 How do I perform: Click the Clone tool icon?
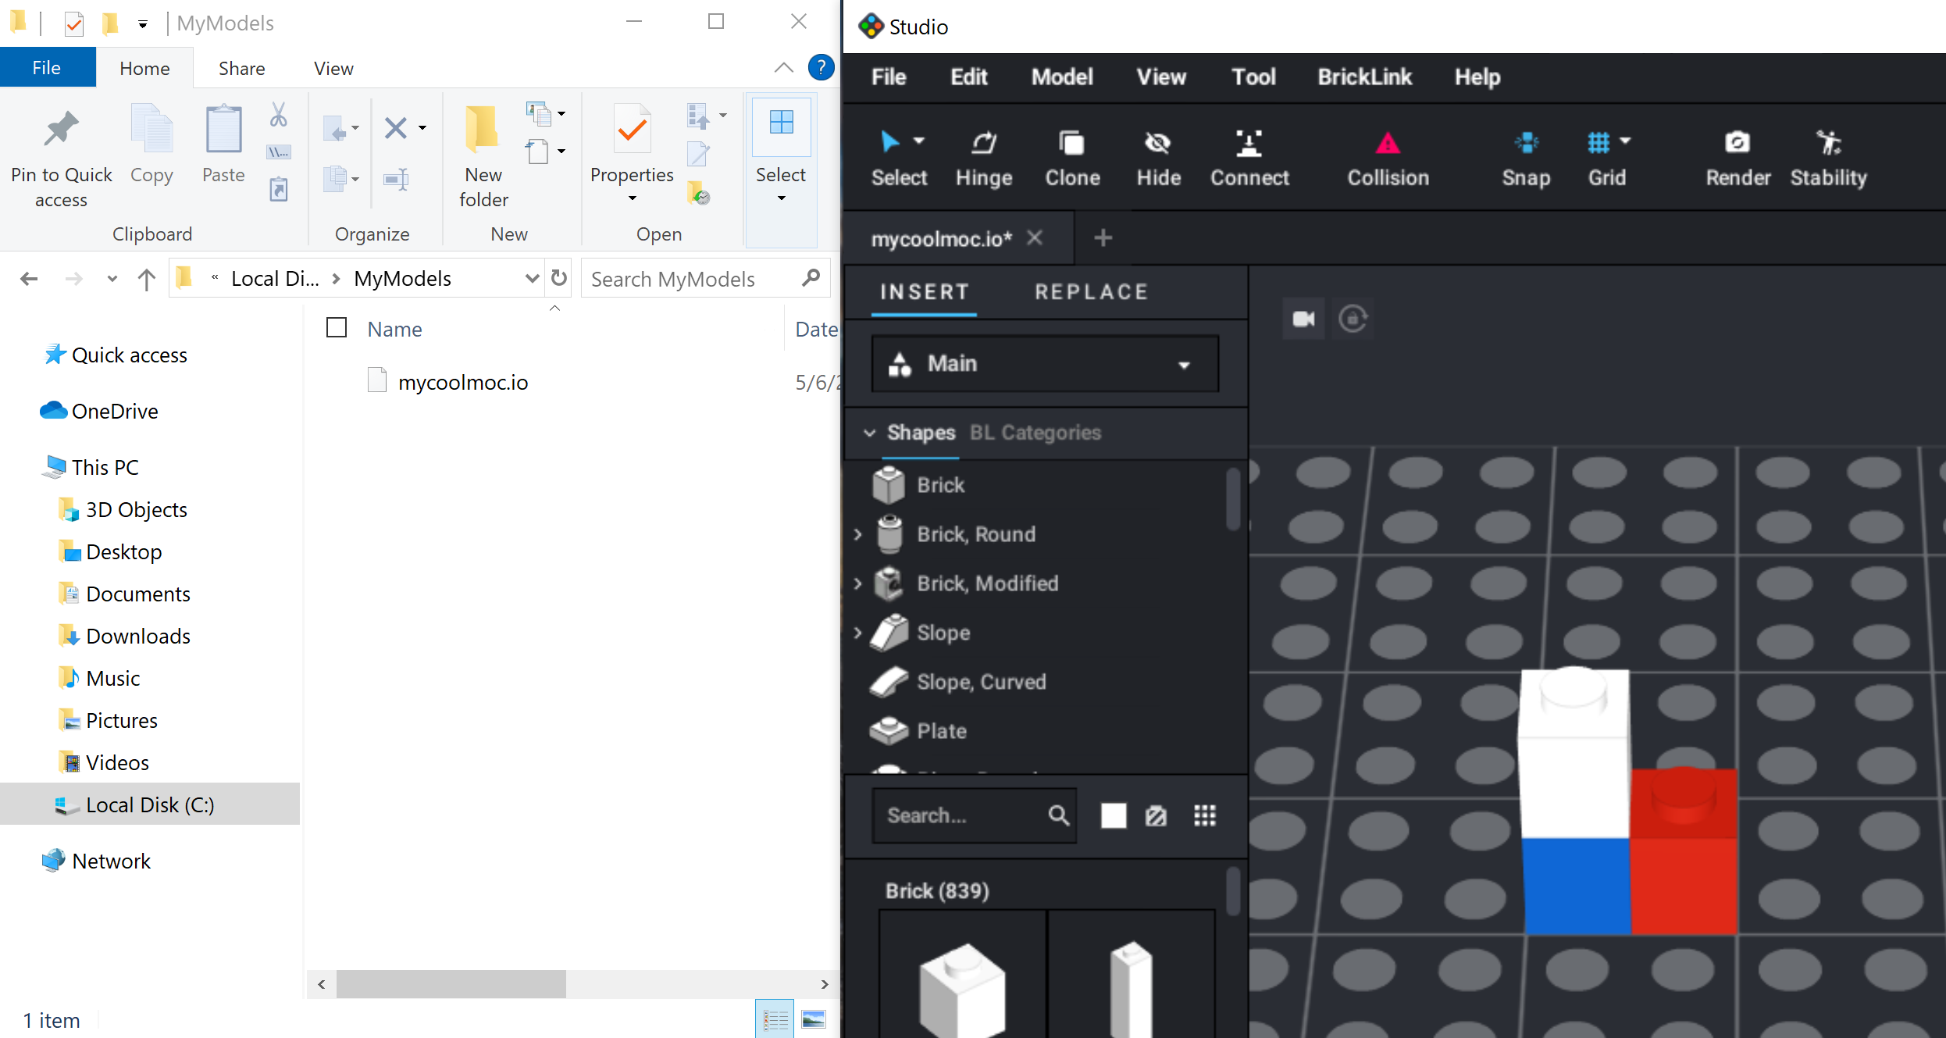click(1072, 144)
